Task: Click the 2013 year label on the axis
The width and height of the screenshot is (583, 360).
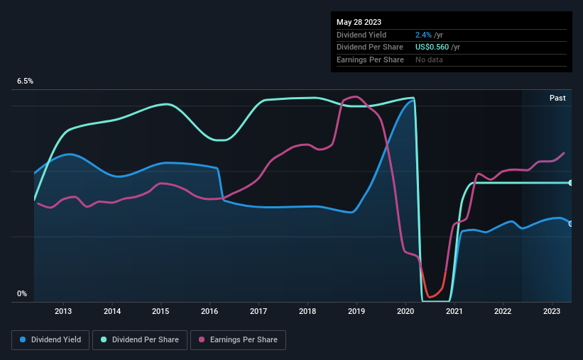Action: (63, 311)
